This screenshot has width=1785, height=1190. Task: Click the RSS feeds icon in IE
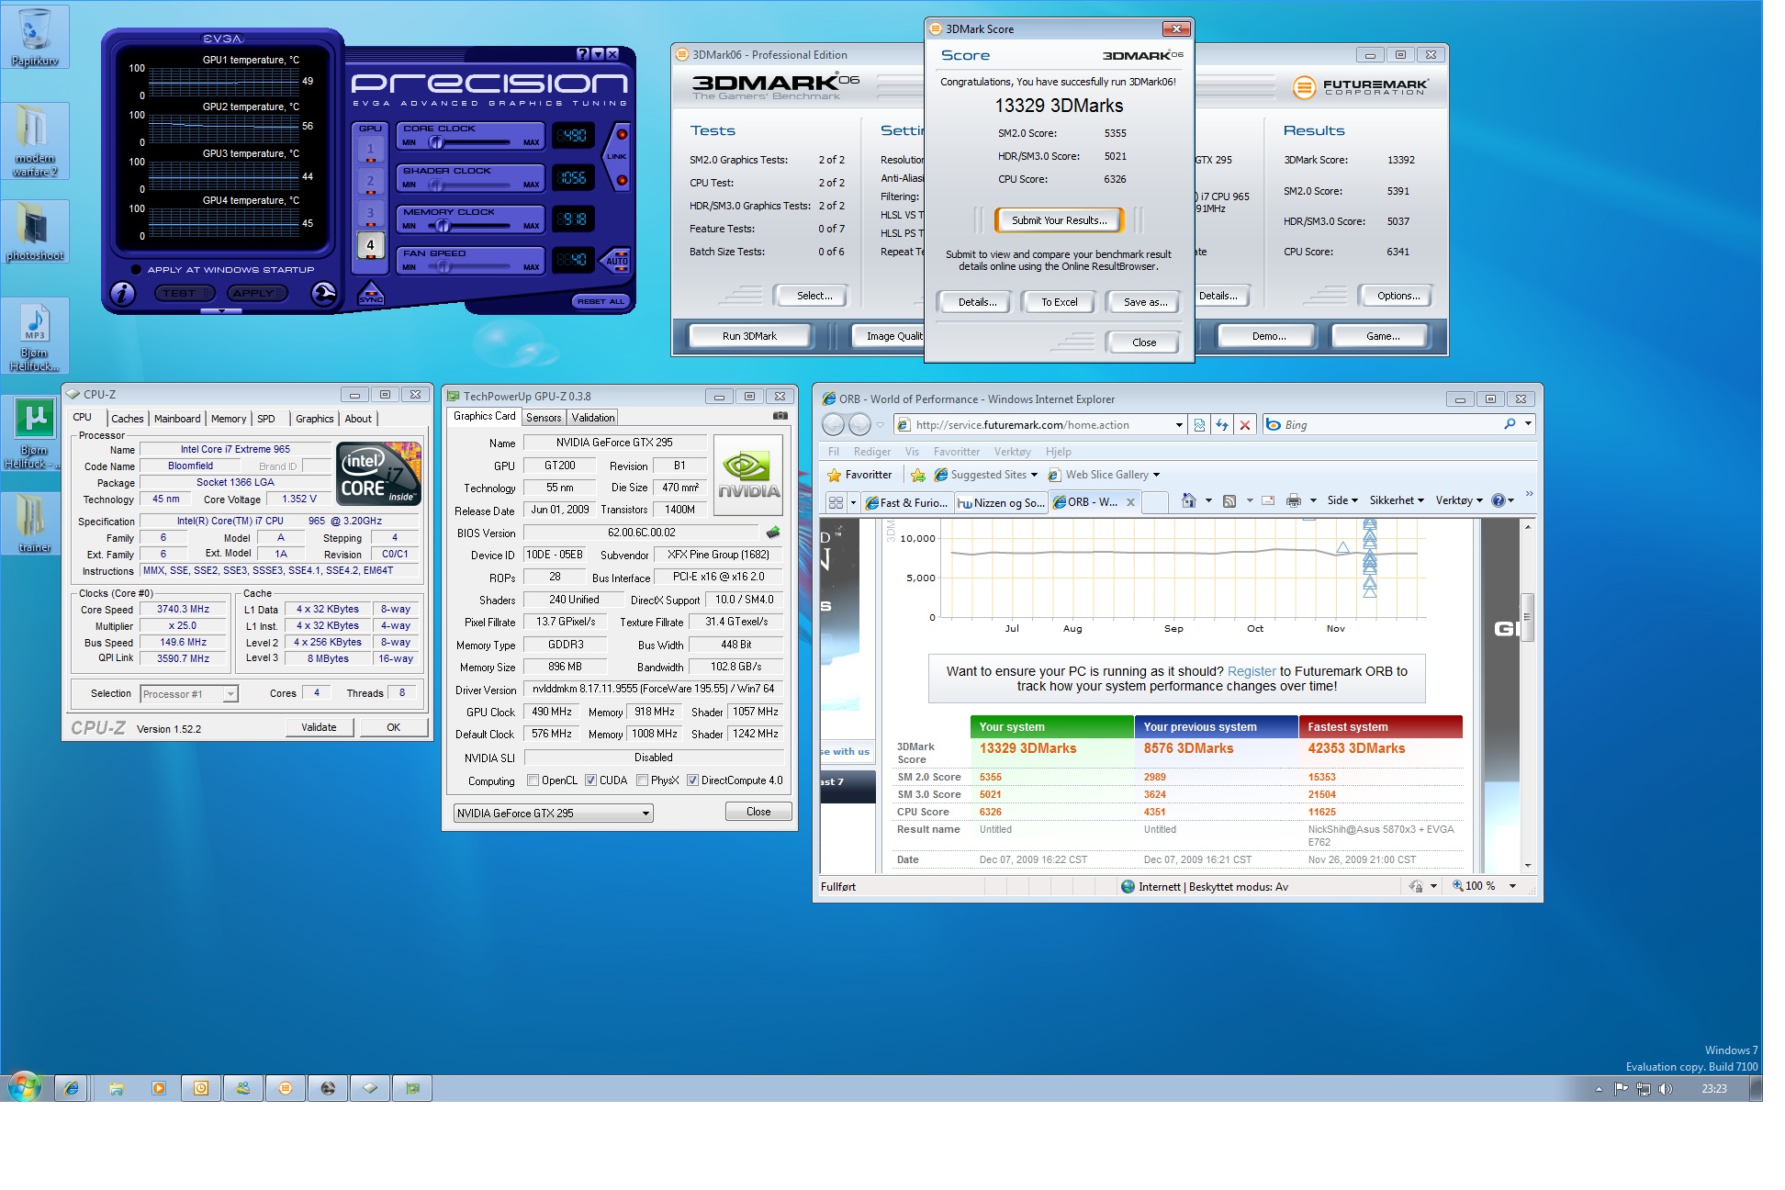(x=1229, y=500)
